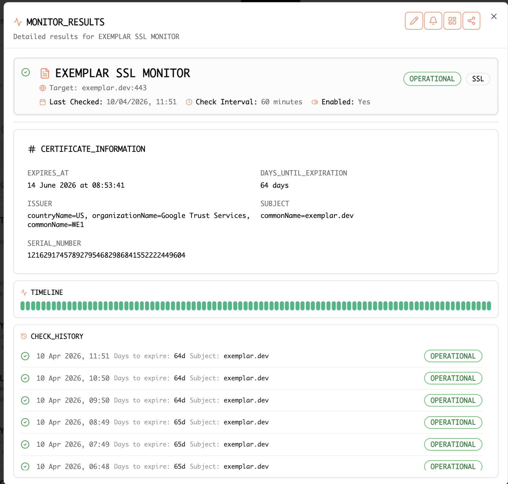Click the certificate serial number value

coord(106,255)
